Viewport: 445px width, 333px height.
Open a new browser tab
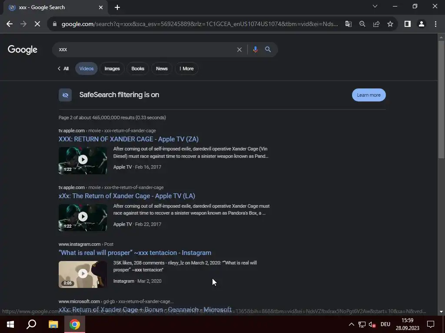point(117,7)
